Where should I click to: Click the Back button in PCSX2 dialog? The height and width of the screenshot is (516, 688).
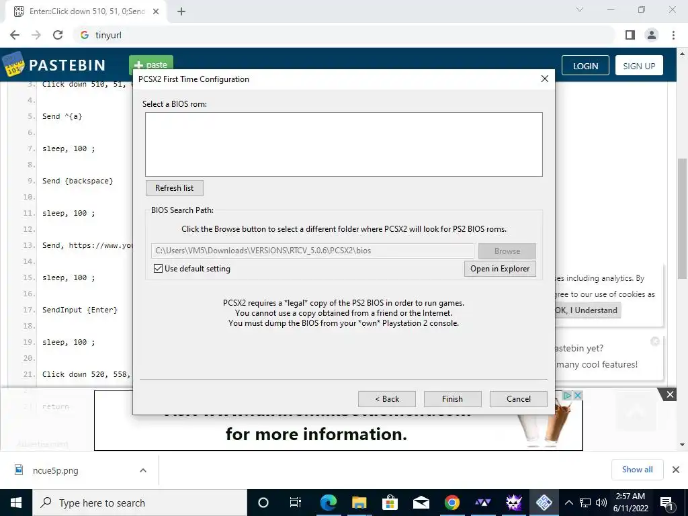pyautogui.click(x=386, y=399)
